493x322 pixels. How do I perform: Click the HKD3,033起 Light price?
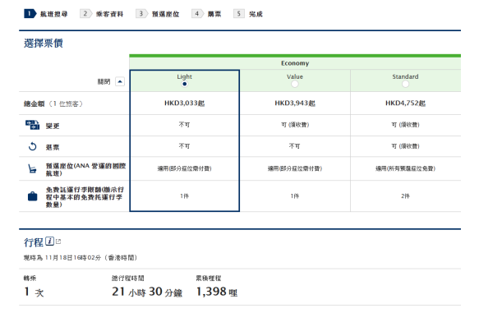click(185, 103)
